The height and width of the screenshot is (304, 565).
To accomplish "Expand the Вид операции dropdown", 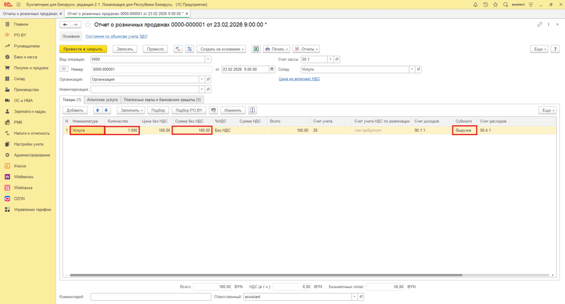I will [x=208, y=59].
